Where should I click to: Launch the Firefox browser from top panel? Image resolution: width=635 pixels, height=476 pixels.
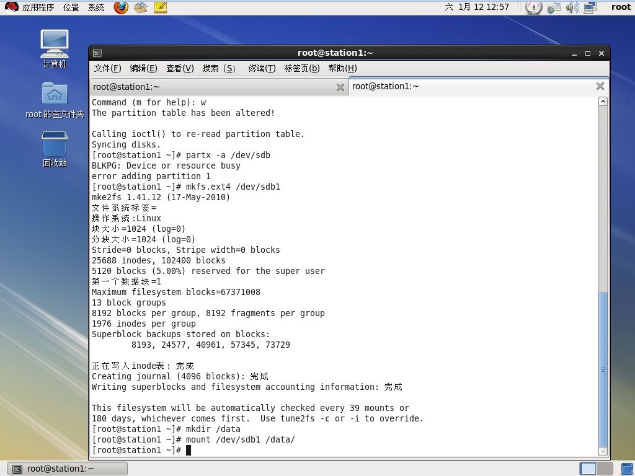click(x=121, y=7)
